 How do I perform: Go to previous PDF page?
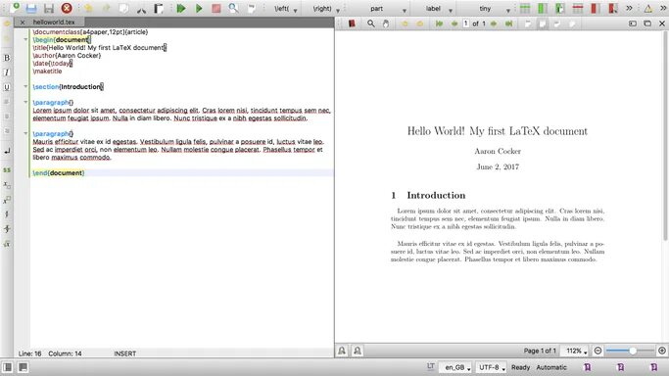(x=454, y=23)
